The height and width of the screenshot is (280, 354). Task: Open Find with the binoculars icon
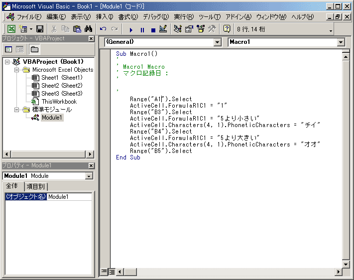[88, 29]
